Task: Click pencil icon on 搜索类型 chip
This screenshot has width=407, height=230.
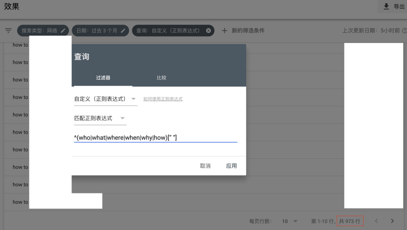Action: pyautogui.click(x=63, y=31)
